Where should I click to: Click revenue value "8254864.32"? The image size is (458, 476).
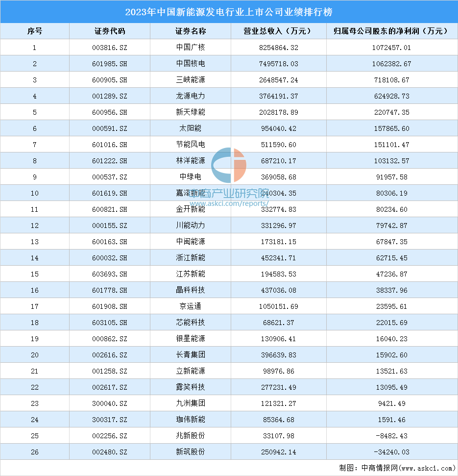tap(278, 48)
